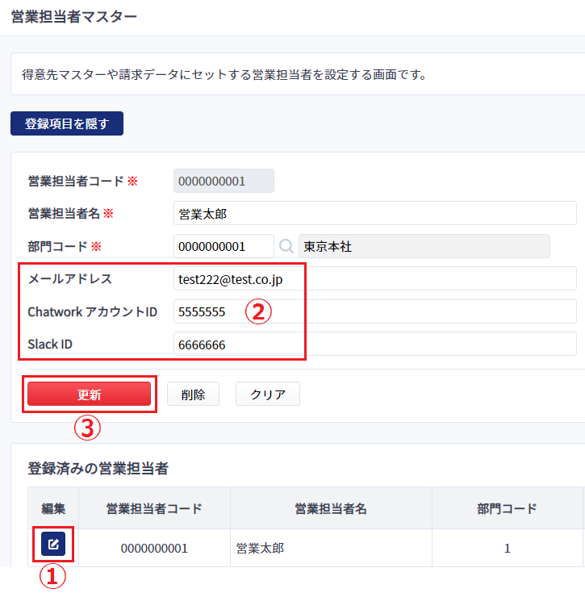Click the 営業担当者名 table column header
Viewport: 585px width, 593px height.
pyautogui.click(x=331, y=508)
